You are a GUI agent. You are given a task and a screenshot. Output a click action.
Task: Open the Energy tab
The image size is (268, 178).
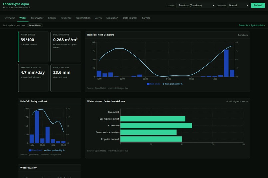click(x=52, y=18)
